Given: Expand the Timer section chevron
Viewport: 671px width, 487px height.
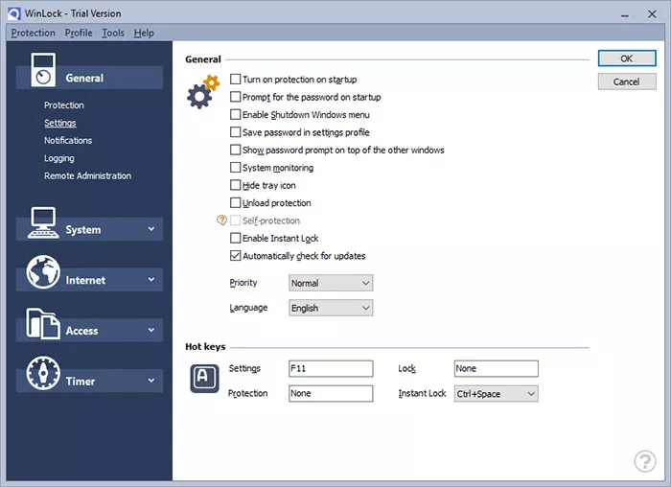Looking at the screenshot, I should click(x=151, y=381).
